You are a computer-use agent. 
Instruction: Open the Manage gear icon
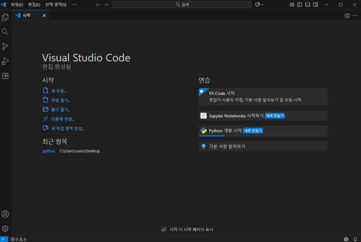pyautogui.click(x=5, y=228)
